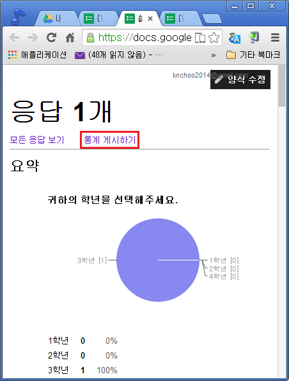Open the home page via house icon
Image resolution: width=289 pixels, height=381 pixels.
[70, 37]
